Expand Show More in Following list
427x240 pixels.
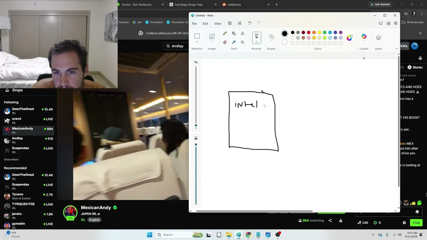pos(11,159)
